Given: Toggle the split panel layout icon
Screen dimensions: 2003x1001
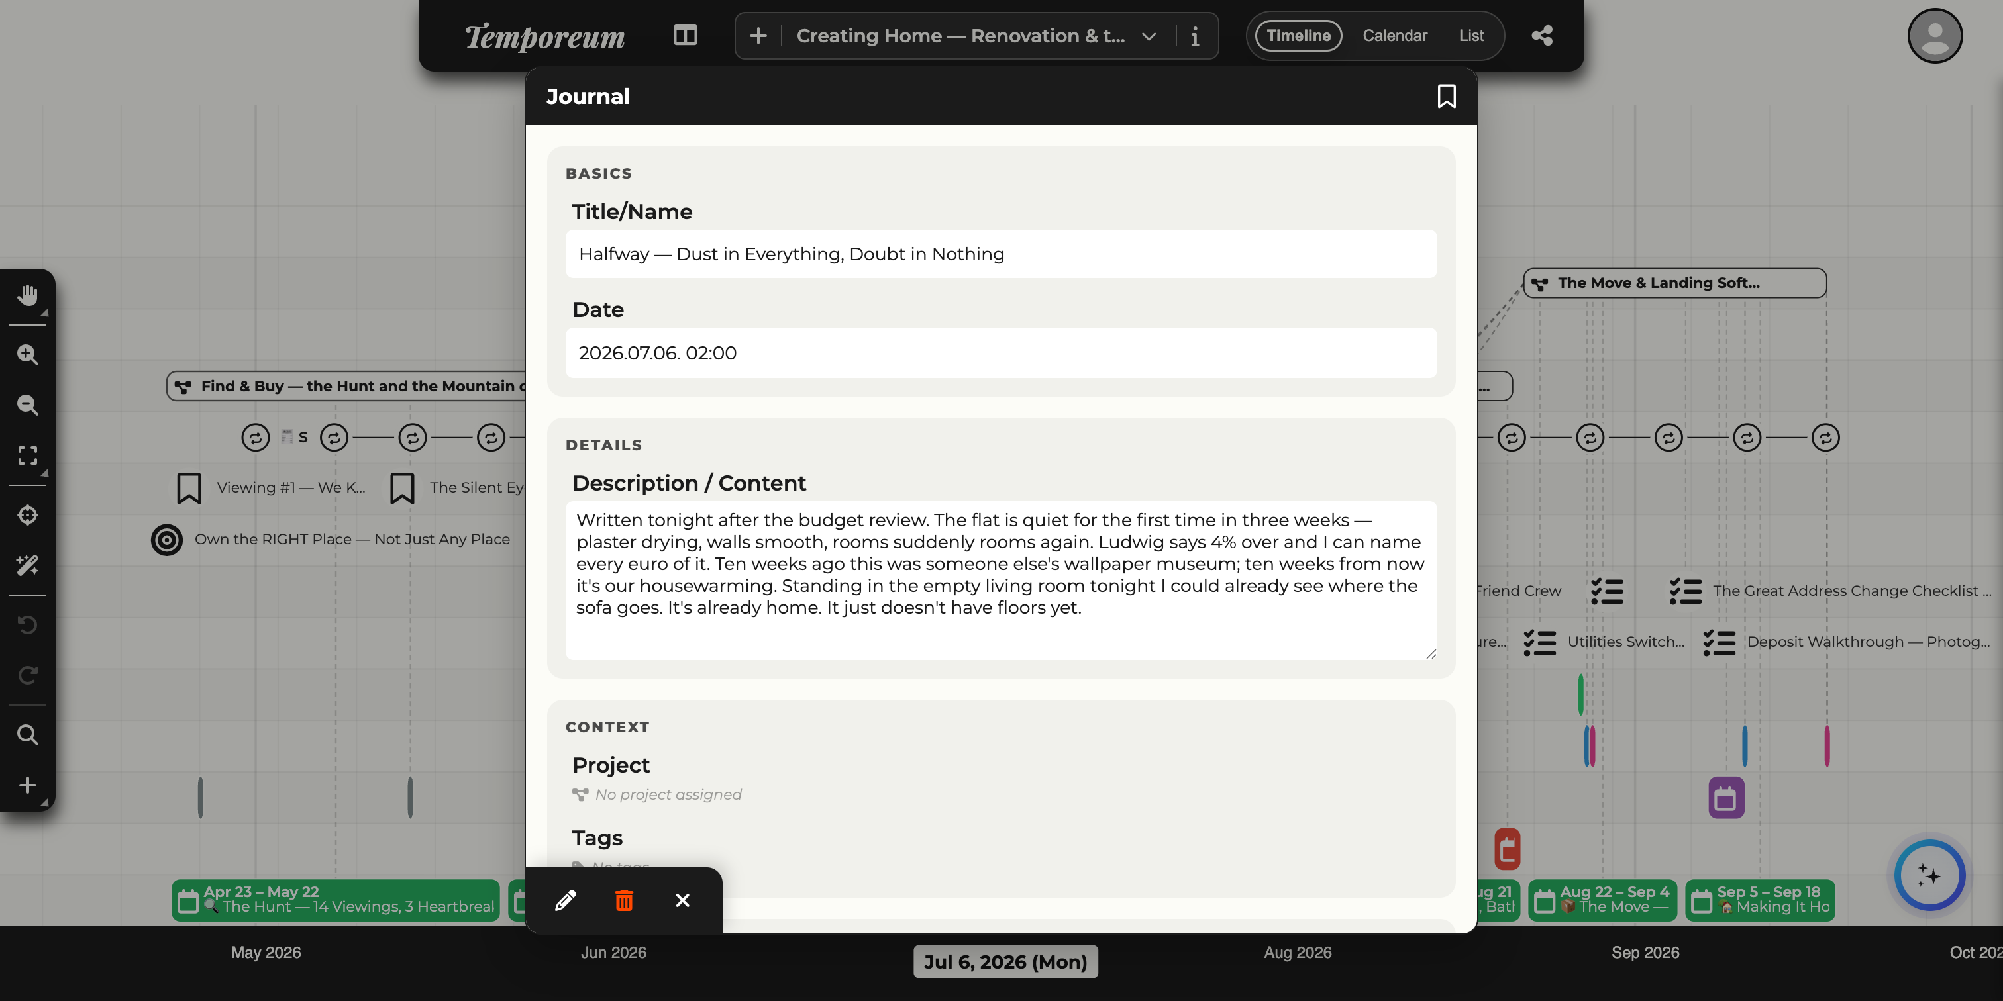Looking at the screenshot, I should pyautogui.click(x=685, y=36).
